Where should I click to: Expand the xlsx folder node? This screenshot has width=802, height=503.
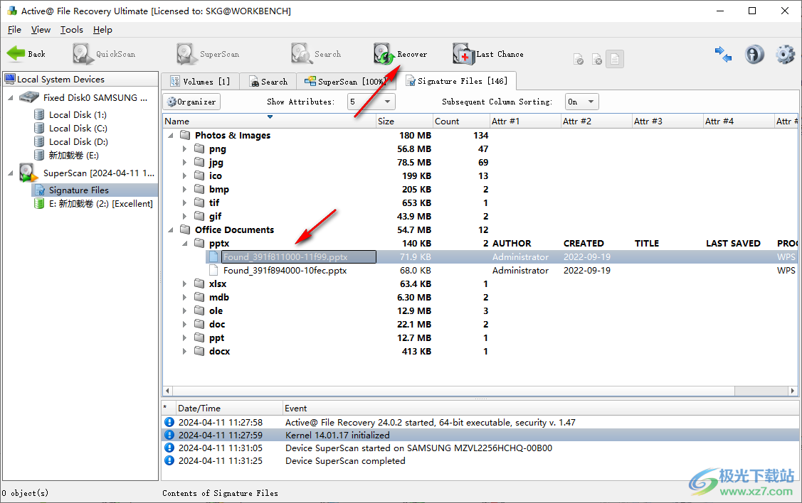(x=184, y=284)
